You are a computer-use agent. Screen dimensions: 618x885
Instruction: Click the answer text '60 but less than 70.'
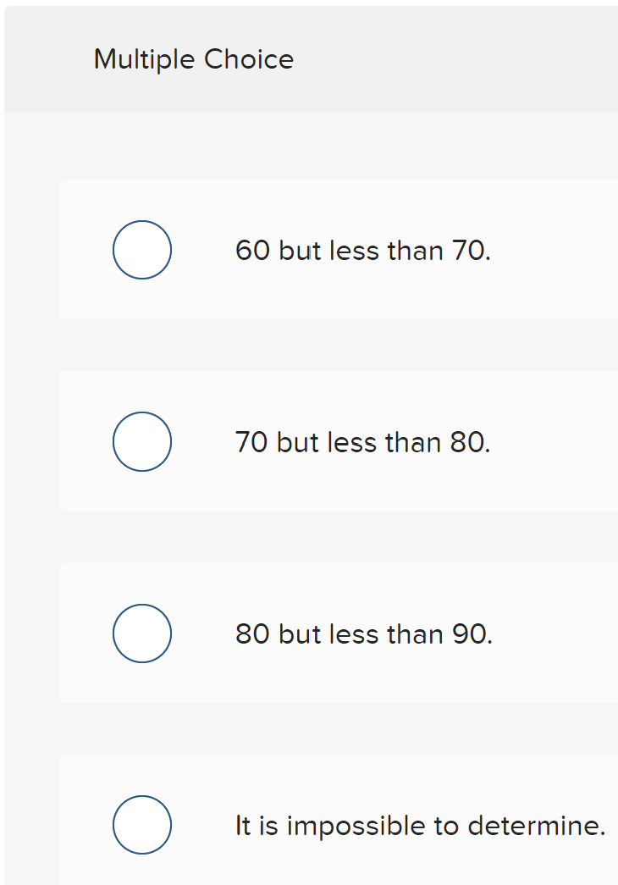point(362,251)
